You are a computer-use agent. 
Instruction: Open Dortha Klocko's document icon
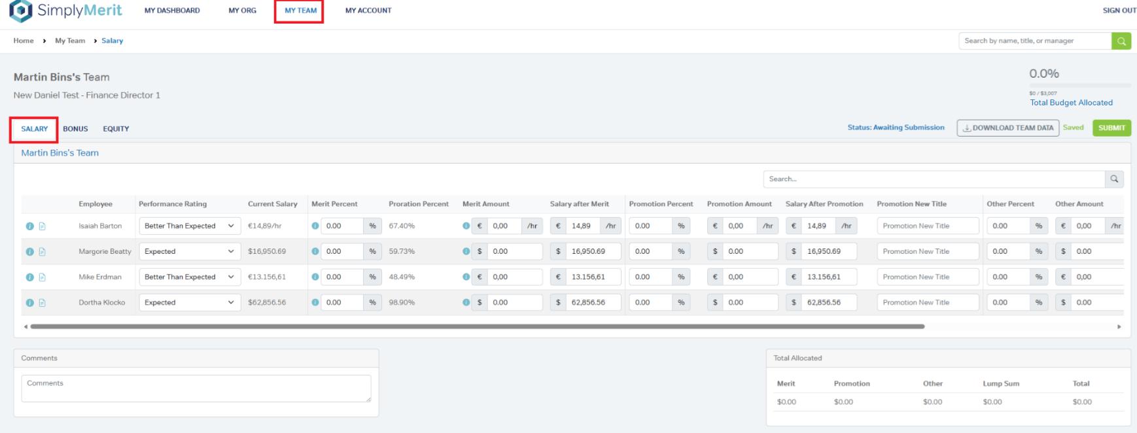(x=42, y=303)
